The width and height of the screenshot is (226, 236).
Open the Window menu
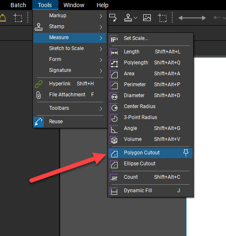pos(74,5)
